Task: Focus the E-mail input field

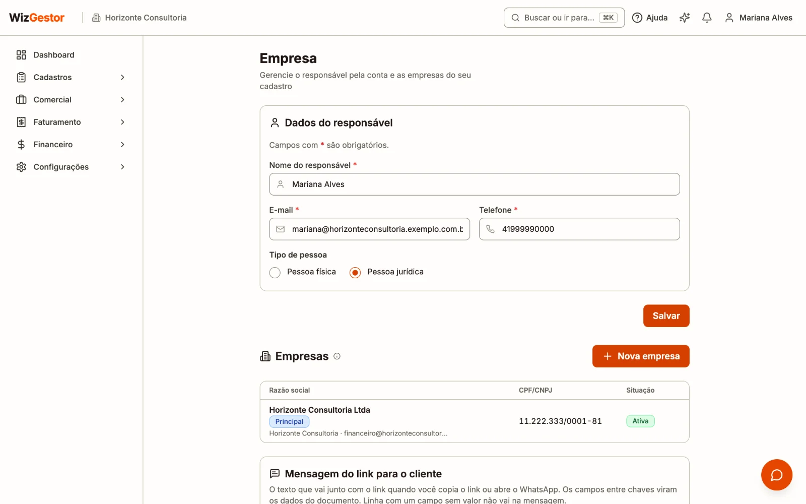Action: tap(370, 229)
